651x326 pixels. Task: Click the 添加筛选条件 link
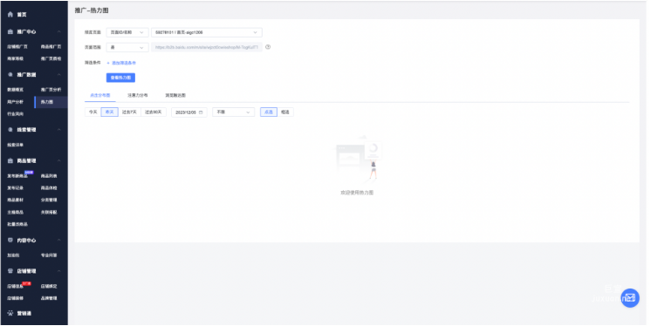[121, 63]
